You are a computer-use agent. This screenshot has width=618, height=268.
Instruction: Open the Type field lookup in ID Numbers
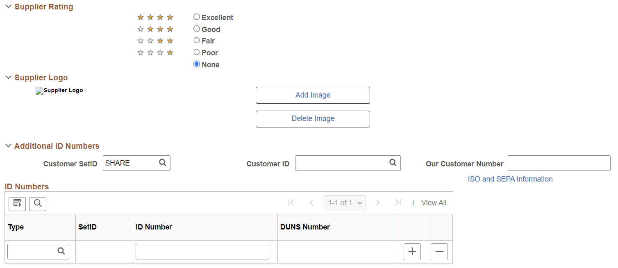[x=61, y=251]
